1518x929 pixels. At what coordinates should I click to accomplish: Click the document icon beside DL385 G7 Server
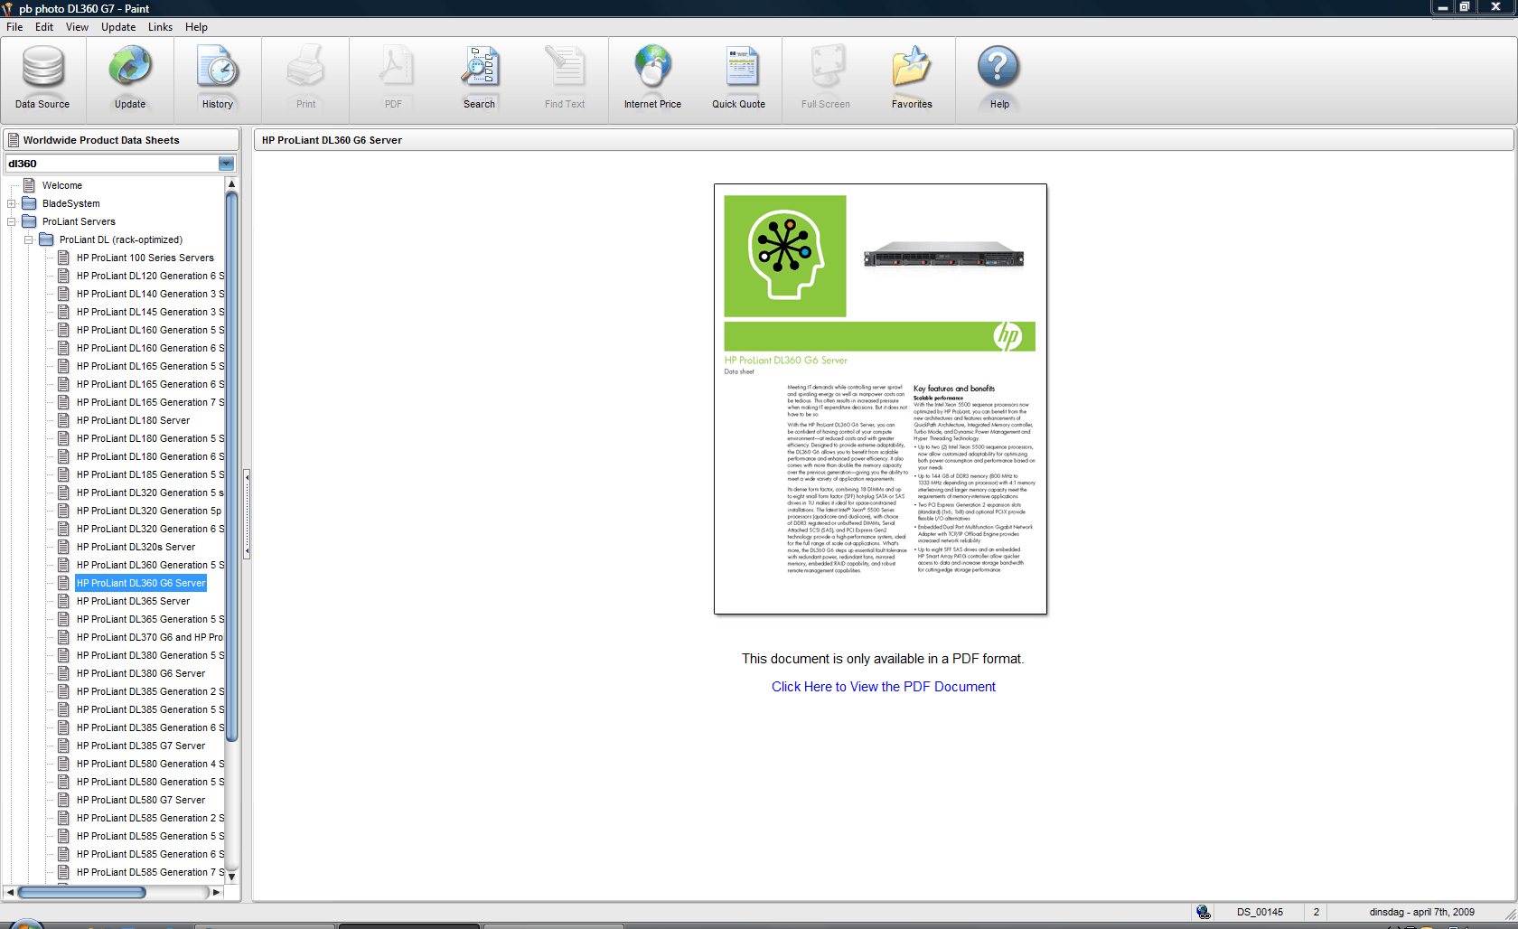tap(63, 746)
